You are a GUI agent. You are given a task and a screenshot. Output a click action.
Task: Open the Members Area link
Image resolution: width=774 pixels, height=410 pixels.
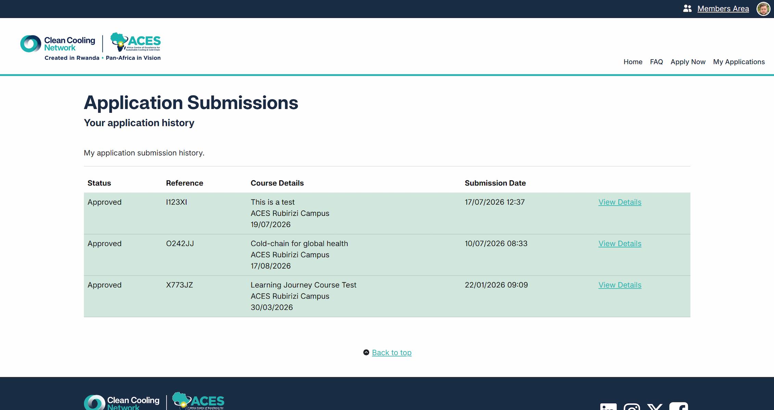[x=723, y=9]
